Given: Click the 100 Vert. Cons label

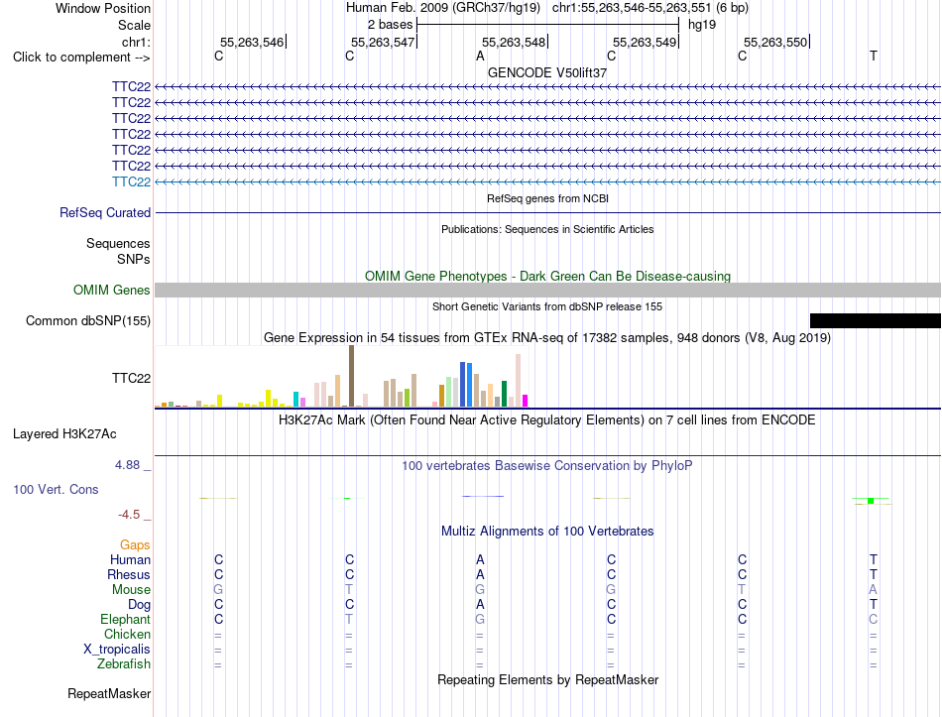Looking at the screenshot, I should tap(56, 489).
